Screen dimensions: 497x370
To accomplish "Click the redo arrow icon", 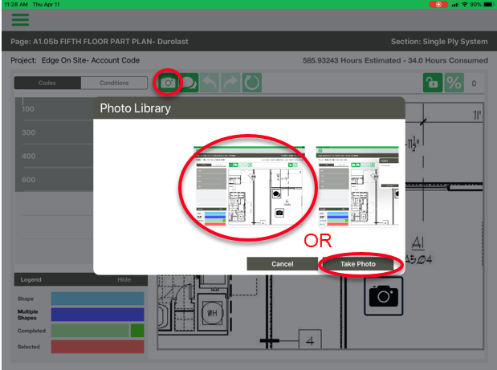I will pos(230,83).
